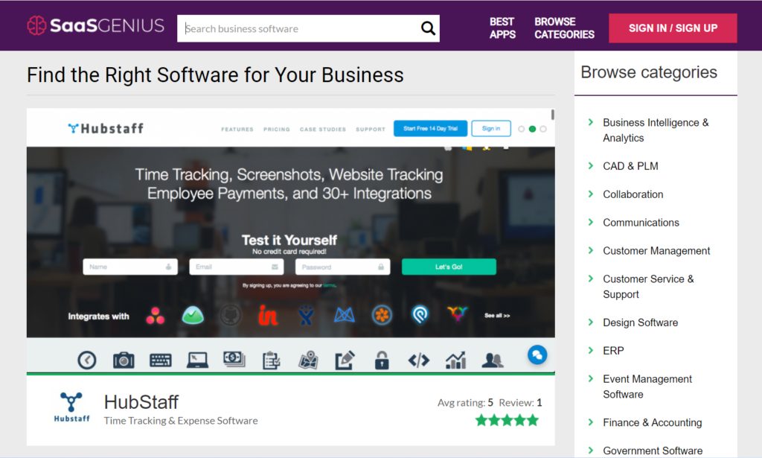Expand the Collaboration category chevron
Viewport: 762px width, 458px height.
pos(591,194)
